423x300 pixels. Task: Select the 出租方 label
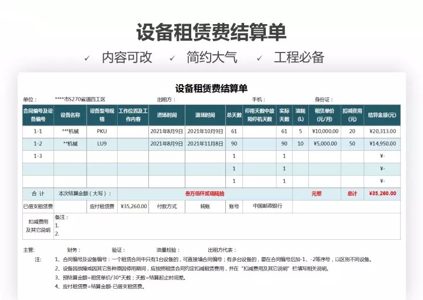pos(166,100)
